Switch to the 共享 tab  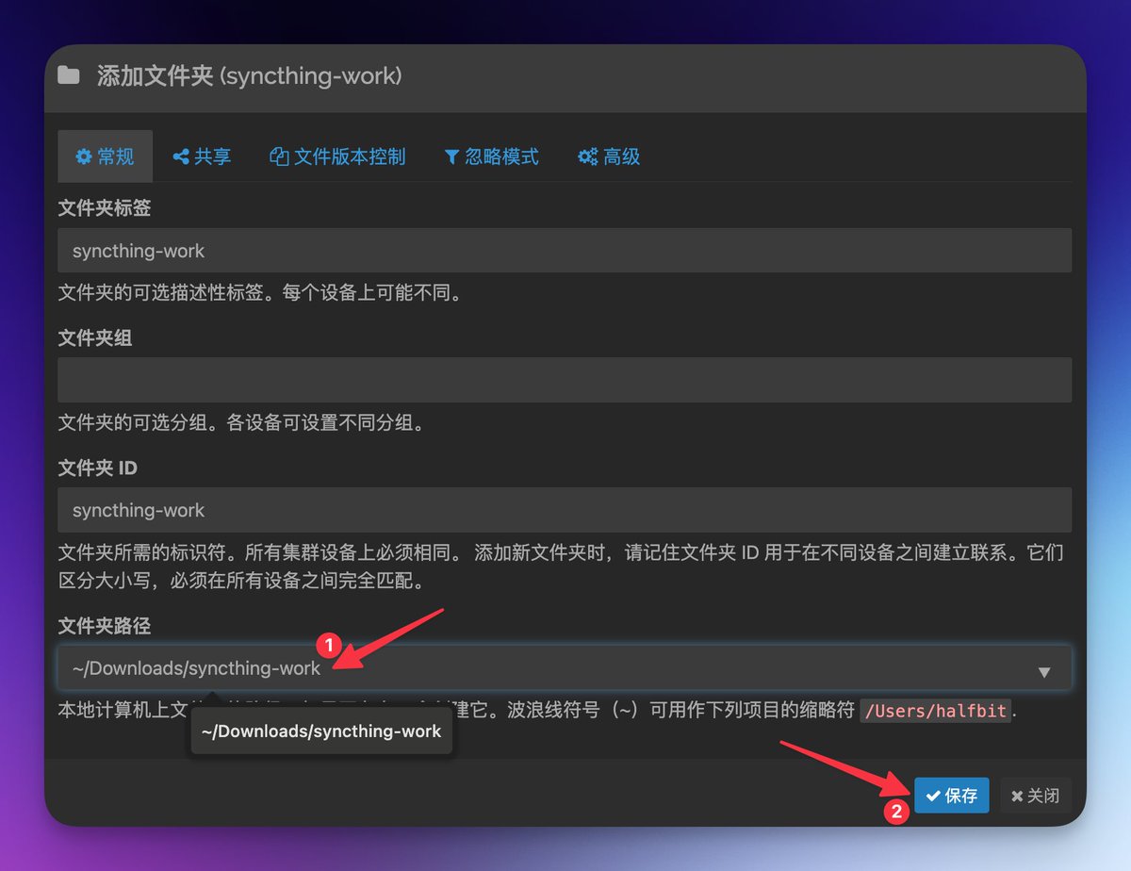pos(202,156)
